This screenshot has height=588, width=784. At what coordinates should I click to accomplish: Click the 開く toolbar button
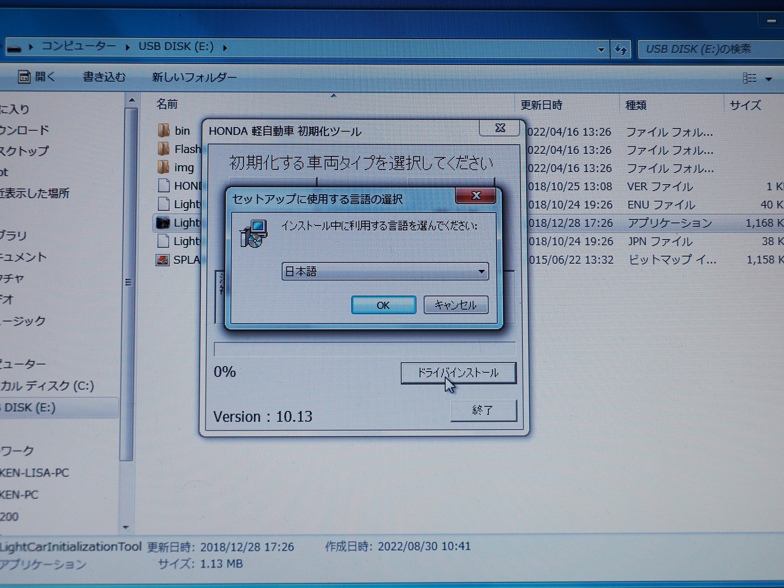pyautogui.click(x=37, y=77)
